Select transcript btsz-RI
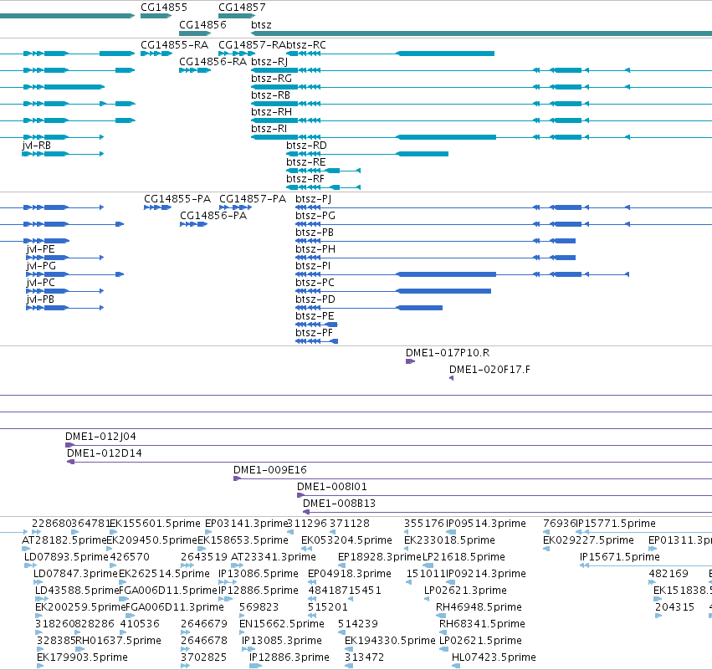Viewport: 712px width, 670px height. (x=269, y=129)
